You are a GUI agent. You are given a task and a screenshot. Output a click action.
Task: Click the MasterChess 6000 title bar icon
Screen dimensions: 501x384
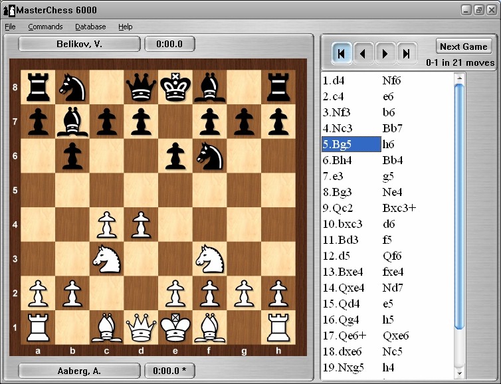(9, 10)
